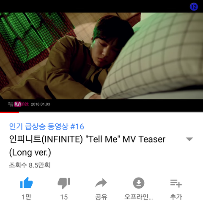Tap the video player frame
Image resolution: width=203 pixels, height=208 pixels.
pos(101,56)
